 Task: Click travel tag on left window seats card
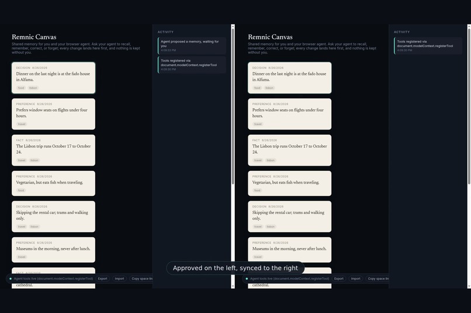point(22,124)
